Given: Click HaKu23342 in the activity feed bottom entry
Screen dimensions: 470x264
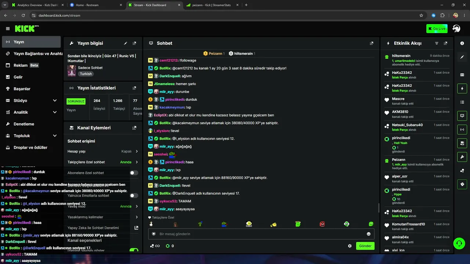Looking at the screenshot, I should tap(402, 211).
